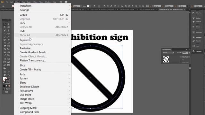Check the Clip checkbox in Transparency panel

click(181, 60)
